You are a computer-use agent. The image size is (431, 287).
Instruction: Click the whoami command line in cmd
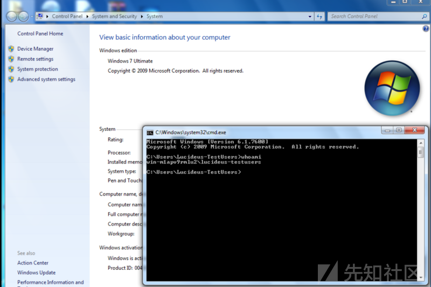[204, 157]
